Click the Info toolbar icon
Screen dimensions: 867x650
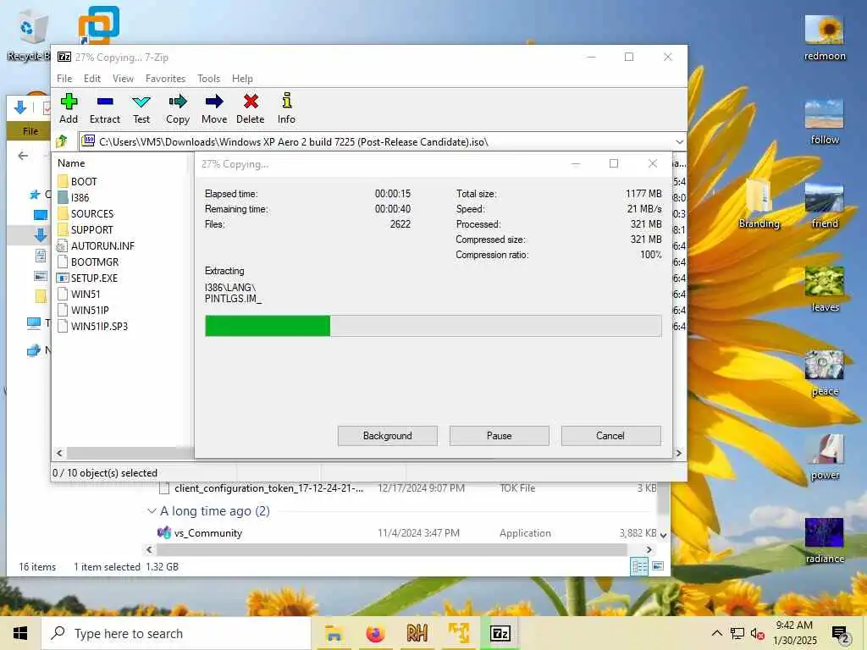[x=286, y=108]
